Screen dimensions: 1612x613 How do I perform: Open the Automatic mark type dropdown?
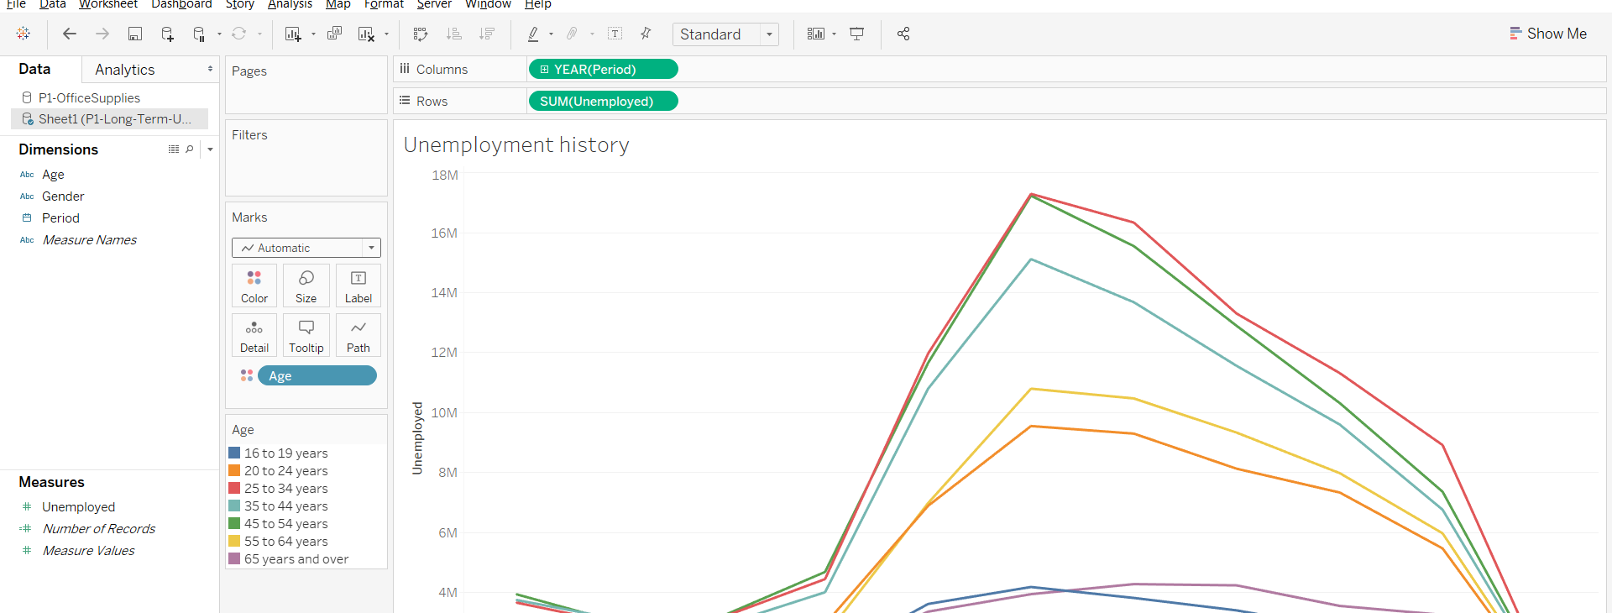click(x=306, y=248)
